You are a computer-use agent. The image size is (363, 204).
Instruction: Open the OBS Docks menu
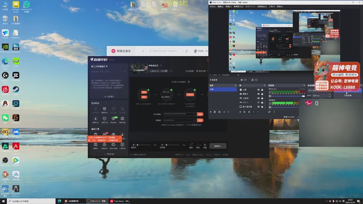[x=238, y=6]
